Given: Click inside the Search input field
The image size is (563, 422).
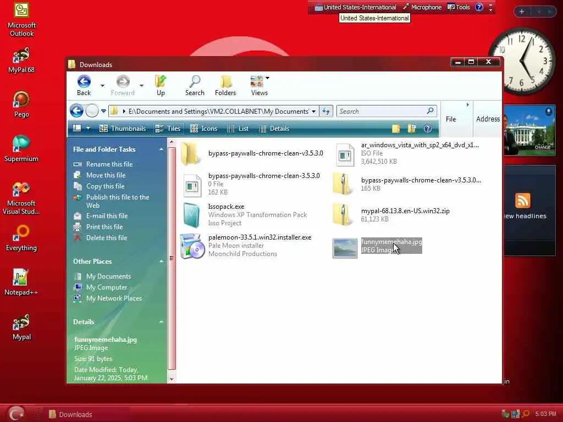Looking at the screenshot, I should point(382,111).
